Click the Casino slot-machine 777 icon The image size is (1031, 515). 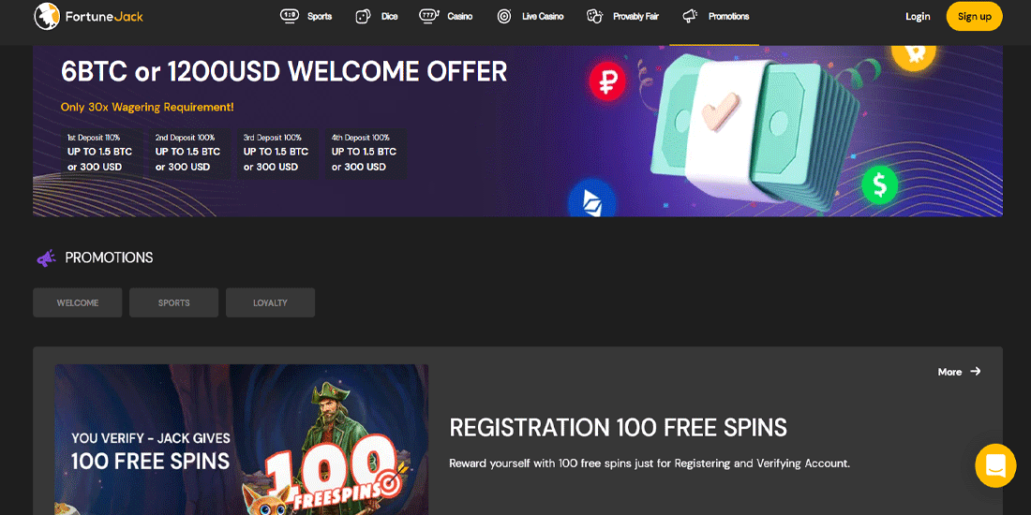pos(428,16)
